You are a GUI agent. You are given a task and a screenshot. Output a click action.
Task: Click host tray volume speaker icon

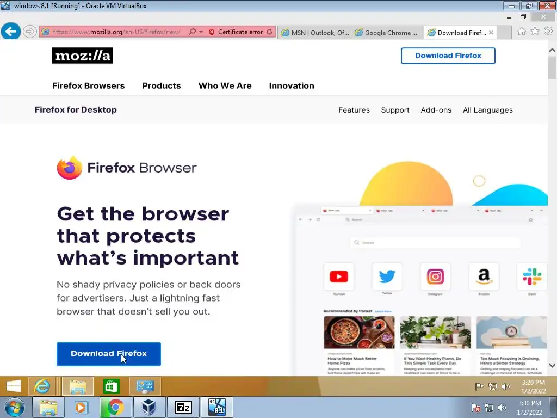click(x=502, y=408)
